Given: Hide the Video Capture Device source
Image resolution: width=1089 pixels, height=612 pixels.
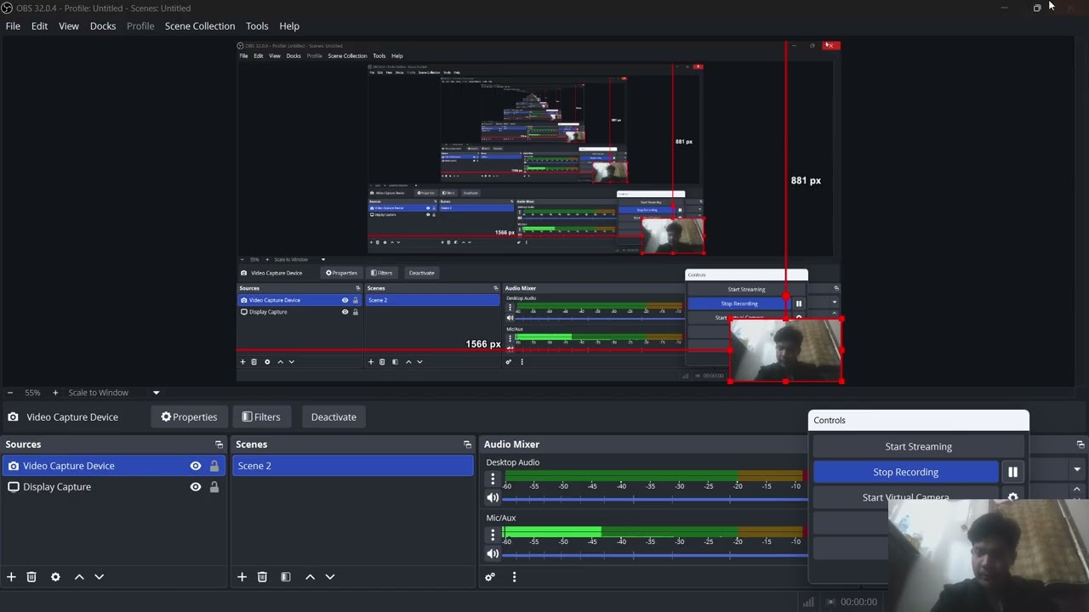Looking at the screenshot, I should (196, 466).
